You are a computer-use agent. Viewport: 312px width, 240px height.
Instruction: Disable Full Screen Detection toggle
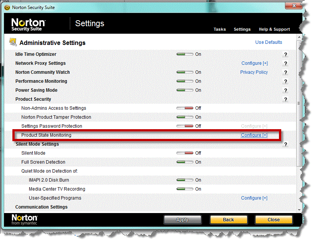point(185,162)
